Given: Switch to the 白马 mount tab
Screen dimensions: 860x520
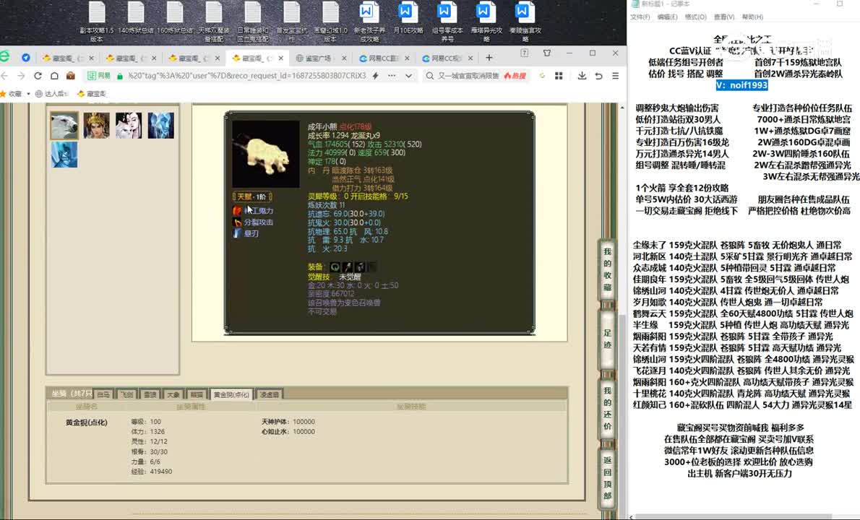Looking at the screenshot, I should pos(103,394).
